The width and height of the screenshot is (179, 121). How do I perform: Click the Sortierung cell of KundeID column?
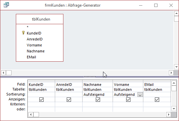[41, 94]
